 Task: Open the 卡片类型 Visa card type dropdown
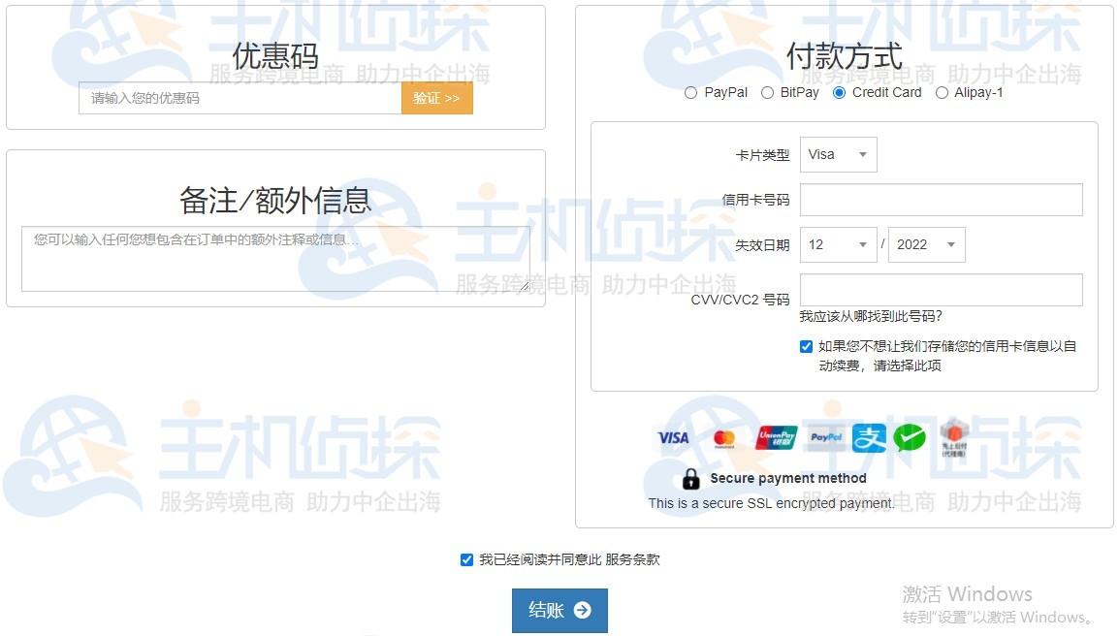point(838,154)
